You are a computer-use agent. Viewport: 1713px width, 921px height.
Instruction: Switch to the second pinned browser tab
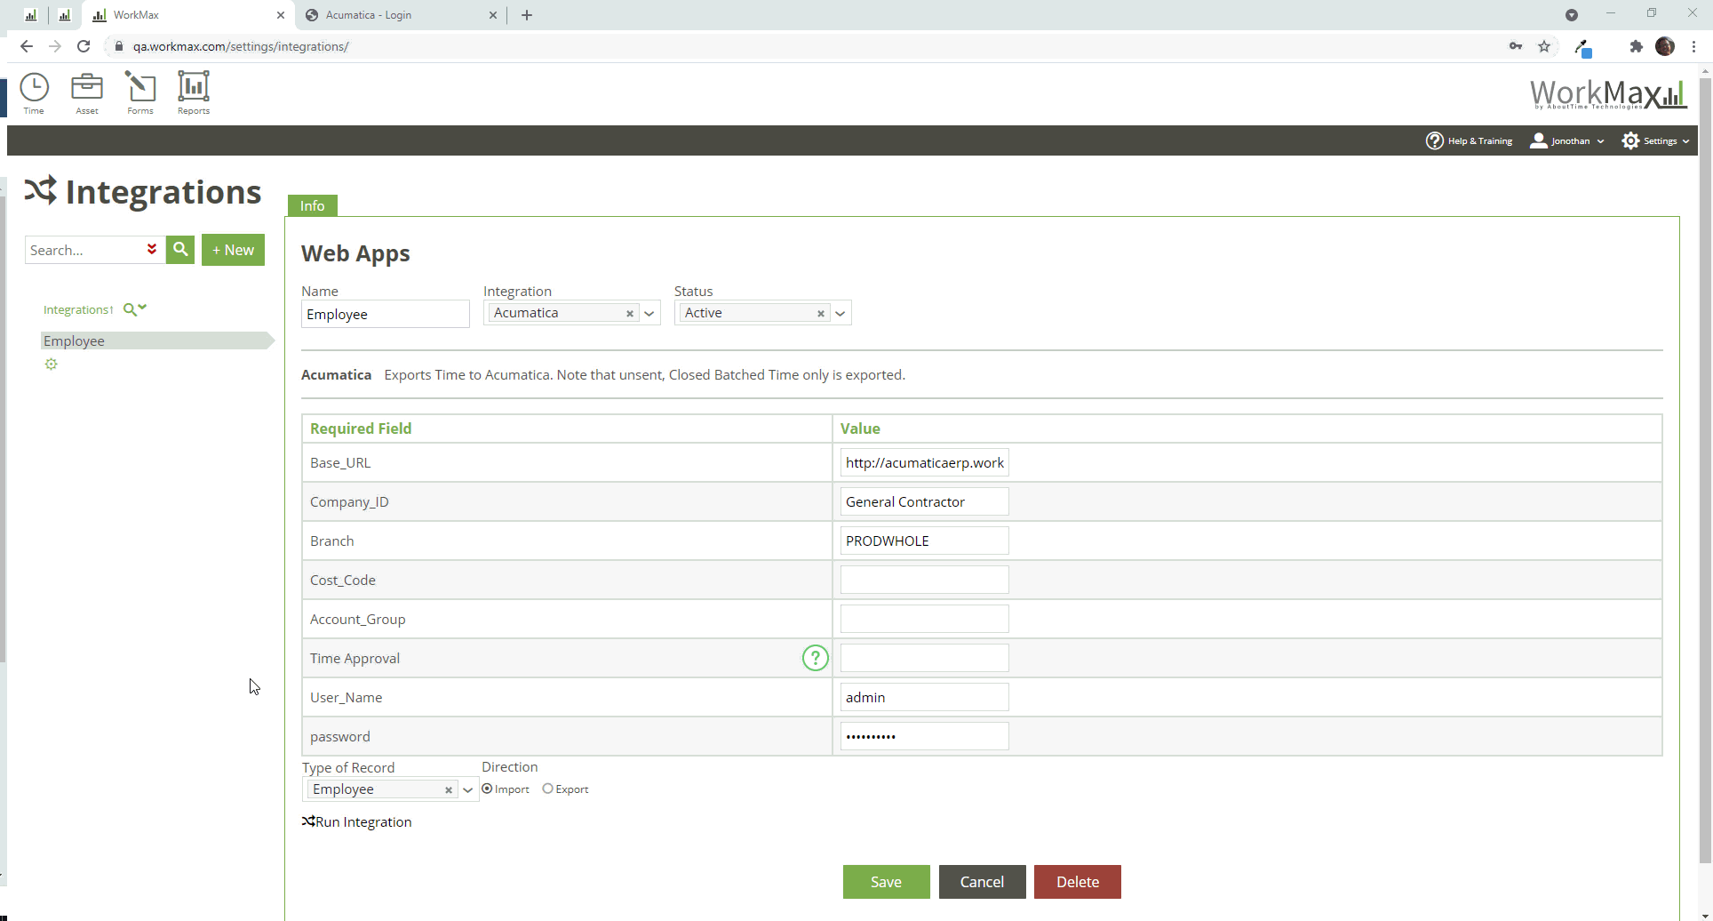point(64,15)
